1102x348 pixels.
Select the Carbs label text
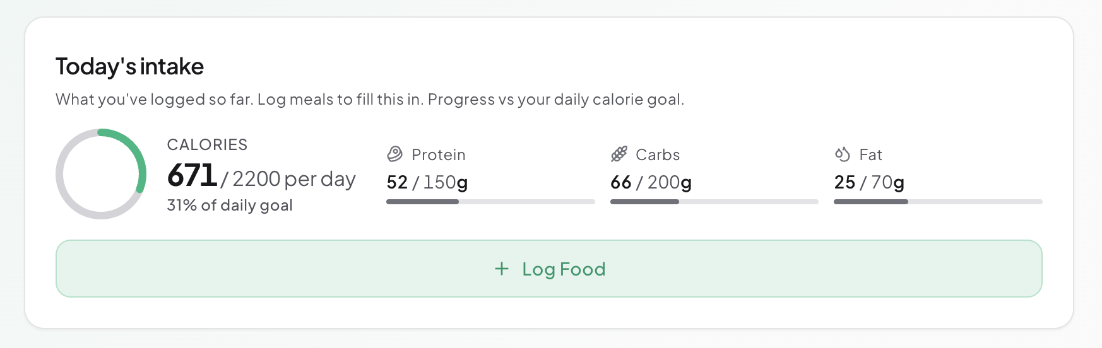point(658,155)
